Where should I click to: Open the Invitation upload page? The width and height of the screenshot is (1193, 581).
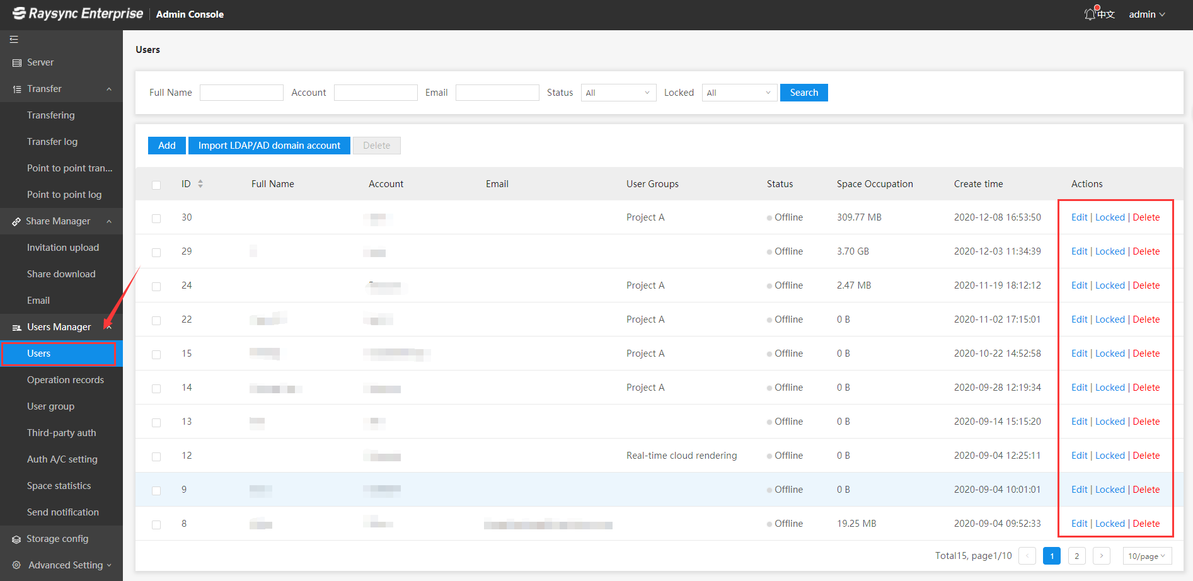(63, 248)
